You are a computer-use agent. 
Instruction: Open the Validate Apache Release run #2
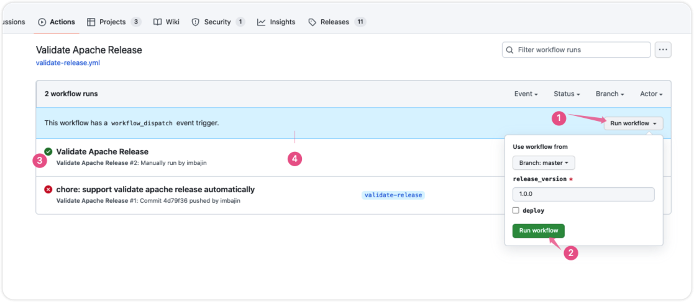(x=103, y=152)
